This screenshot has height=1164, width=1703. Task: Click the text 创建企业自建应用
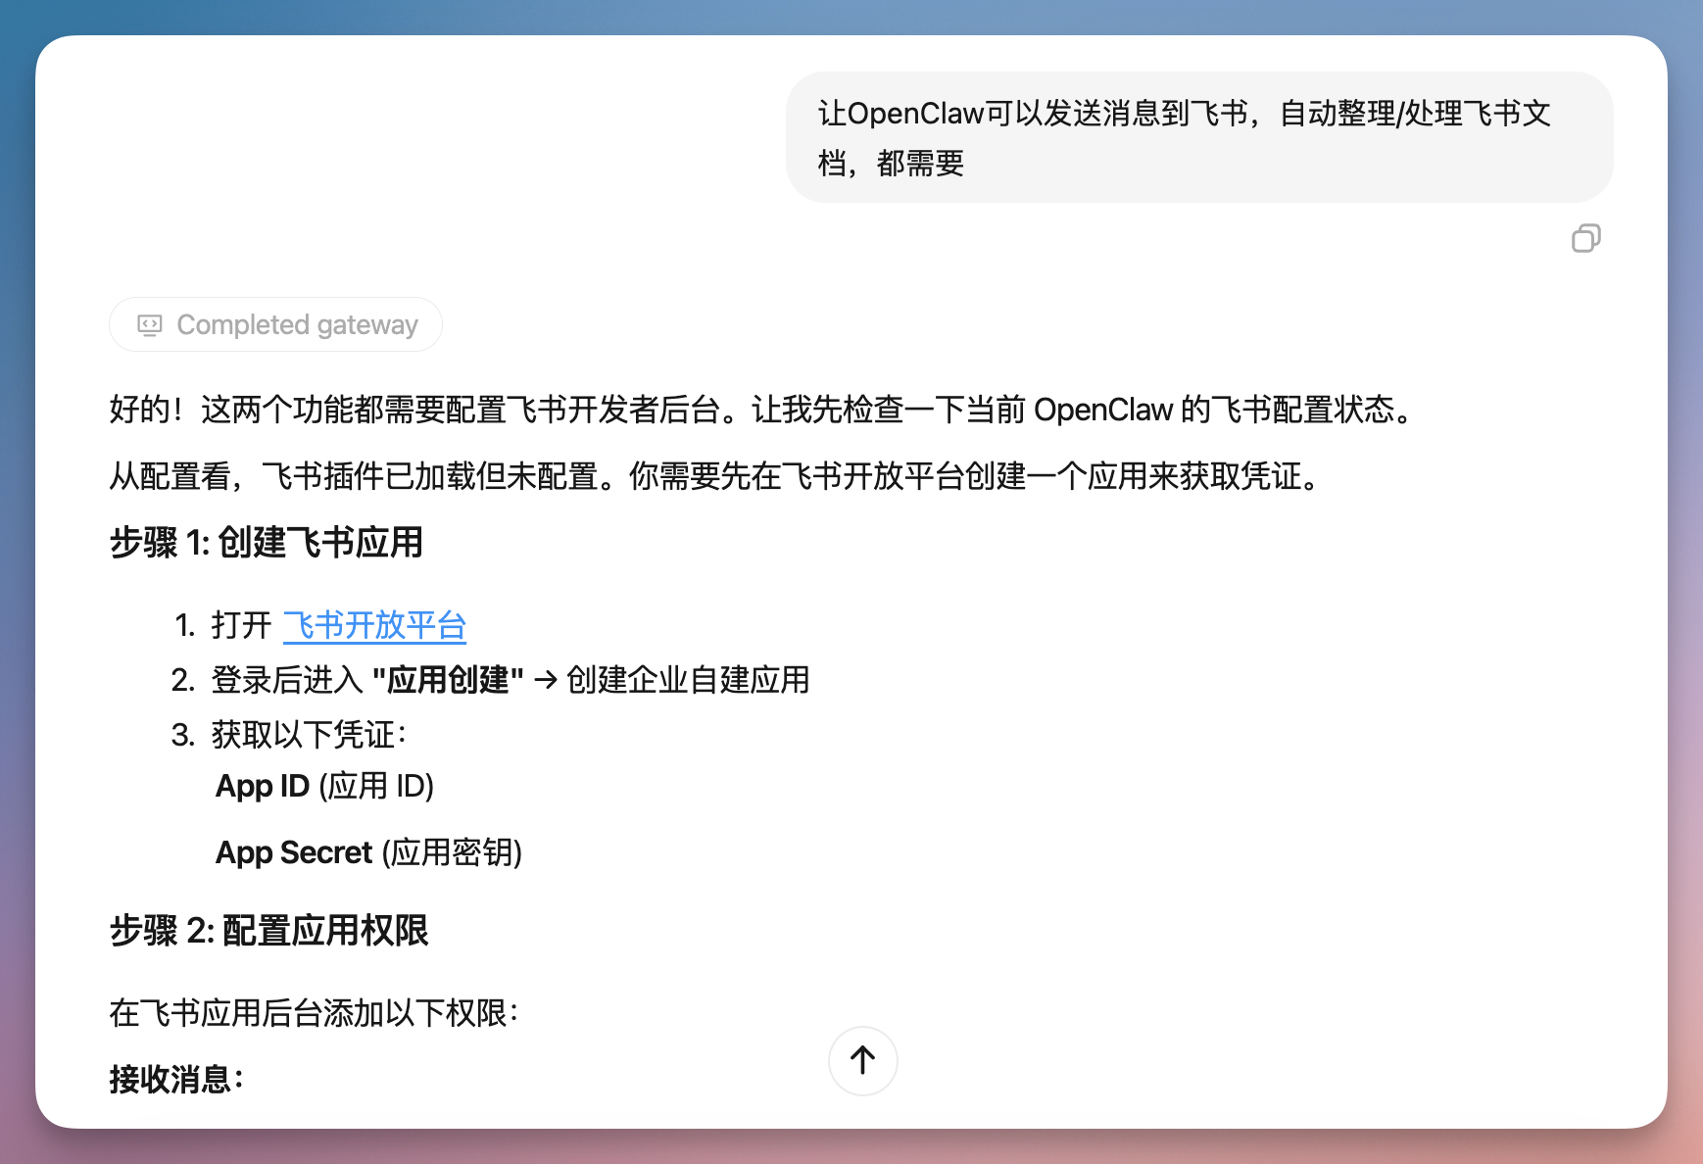coord(688,680)
